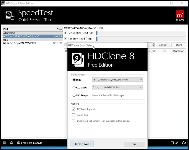
Task: Click the spinner up arrow near Cancel
Action: pyautogui.click(x=153, y=44)
